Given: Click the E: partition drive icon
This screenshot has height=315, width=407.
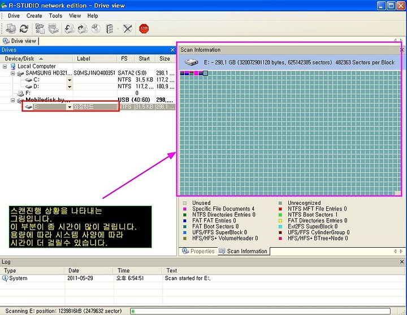Looking at the screenshot, I should pyautogui.click(x=29, y=107).
